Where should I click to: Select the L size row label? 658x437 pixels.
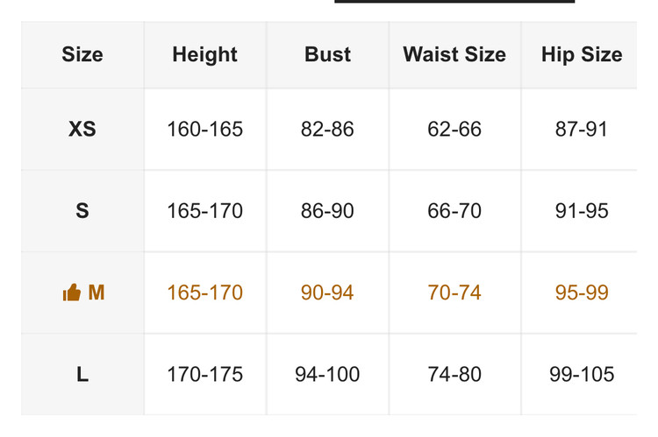coord(82,375)
